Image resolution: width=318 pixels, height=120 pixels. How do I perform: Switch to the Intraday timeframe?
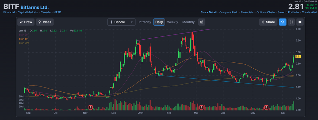[x=145, y=22]
